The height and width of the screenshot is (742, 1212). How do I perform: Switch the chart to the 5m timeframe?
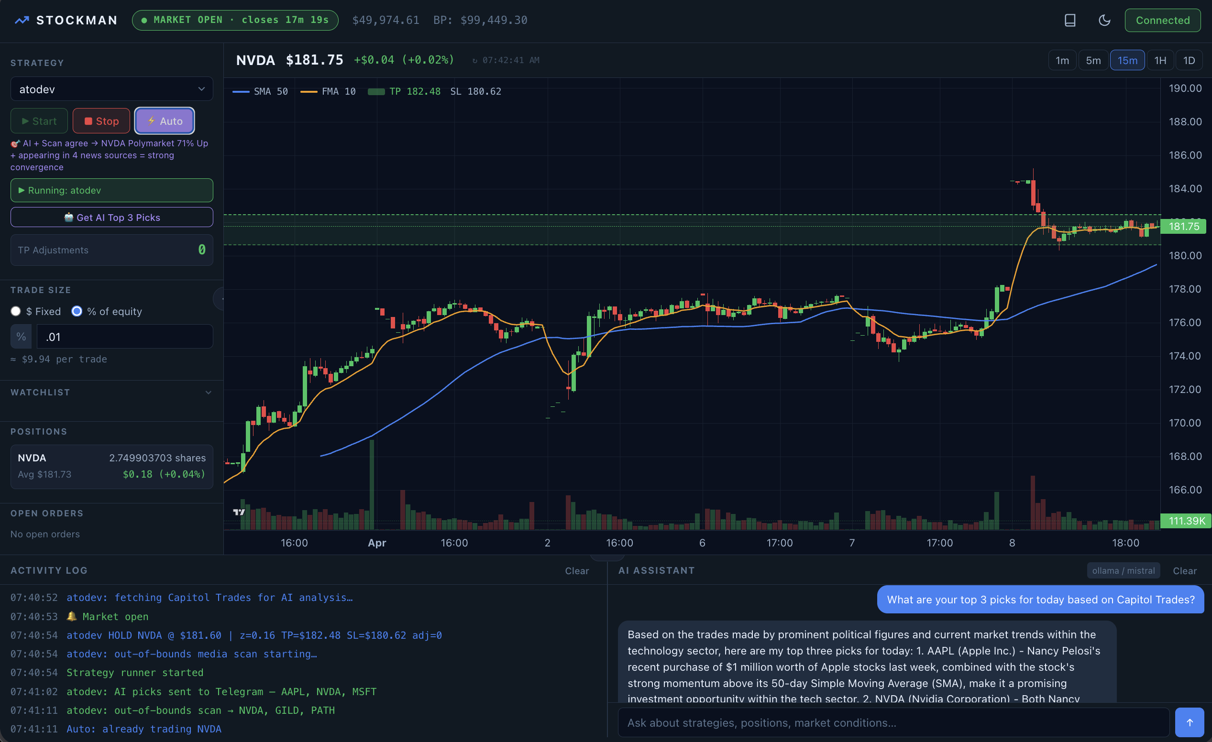[x=1093, y=60]
